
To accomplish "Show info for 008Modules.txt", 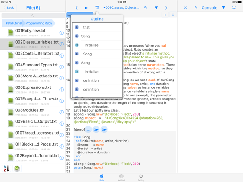I will (x=62, y=112).
